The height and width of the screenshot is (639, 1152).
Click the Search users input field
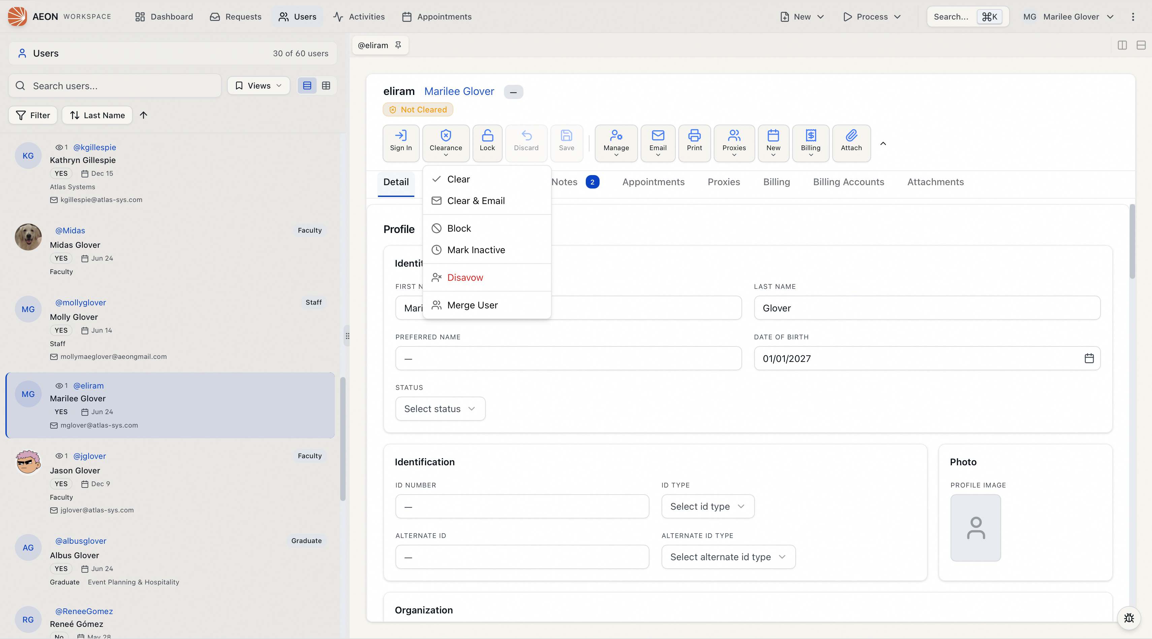[x=115, y=86]
